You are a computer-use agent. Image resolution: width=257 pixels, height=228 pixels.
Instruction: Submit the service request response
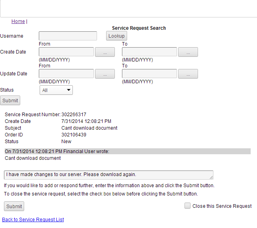point(14,207)
